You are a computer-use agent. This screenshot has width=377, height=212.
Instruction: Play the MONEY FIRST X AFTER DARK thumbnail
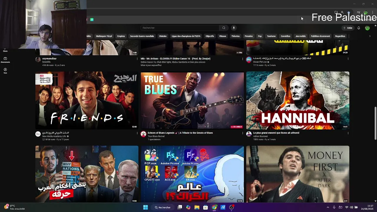pyautogui.click(x=298, y=174)
